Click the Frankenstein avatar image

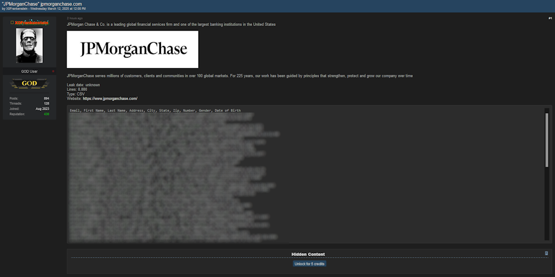click(x=29, y=45)
